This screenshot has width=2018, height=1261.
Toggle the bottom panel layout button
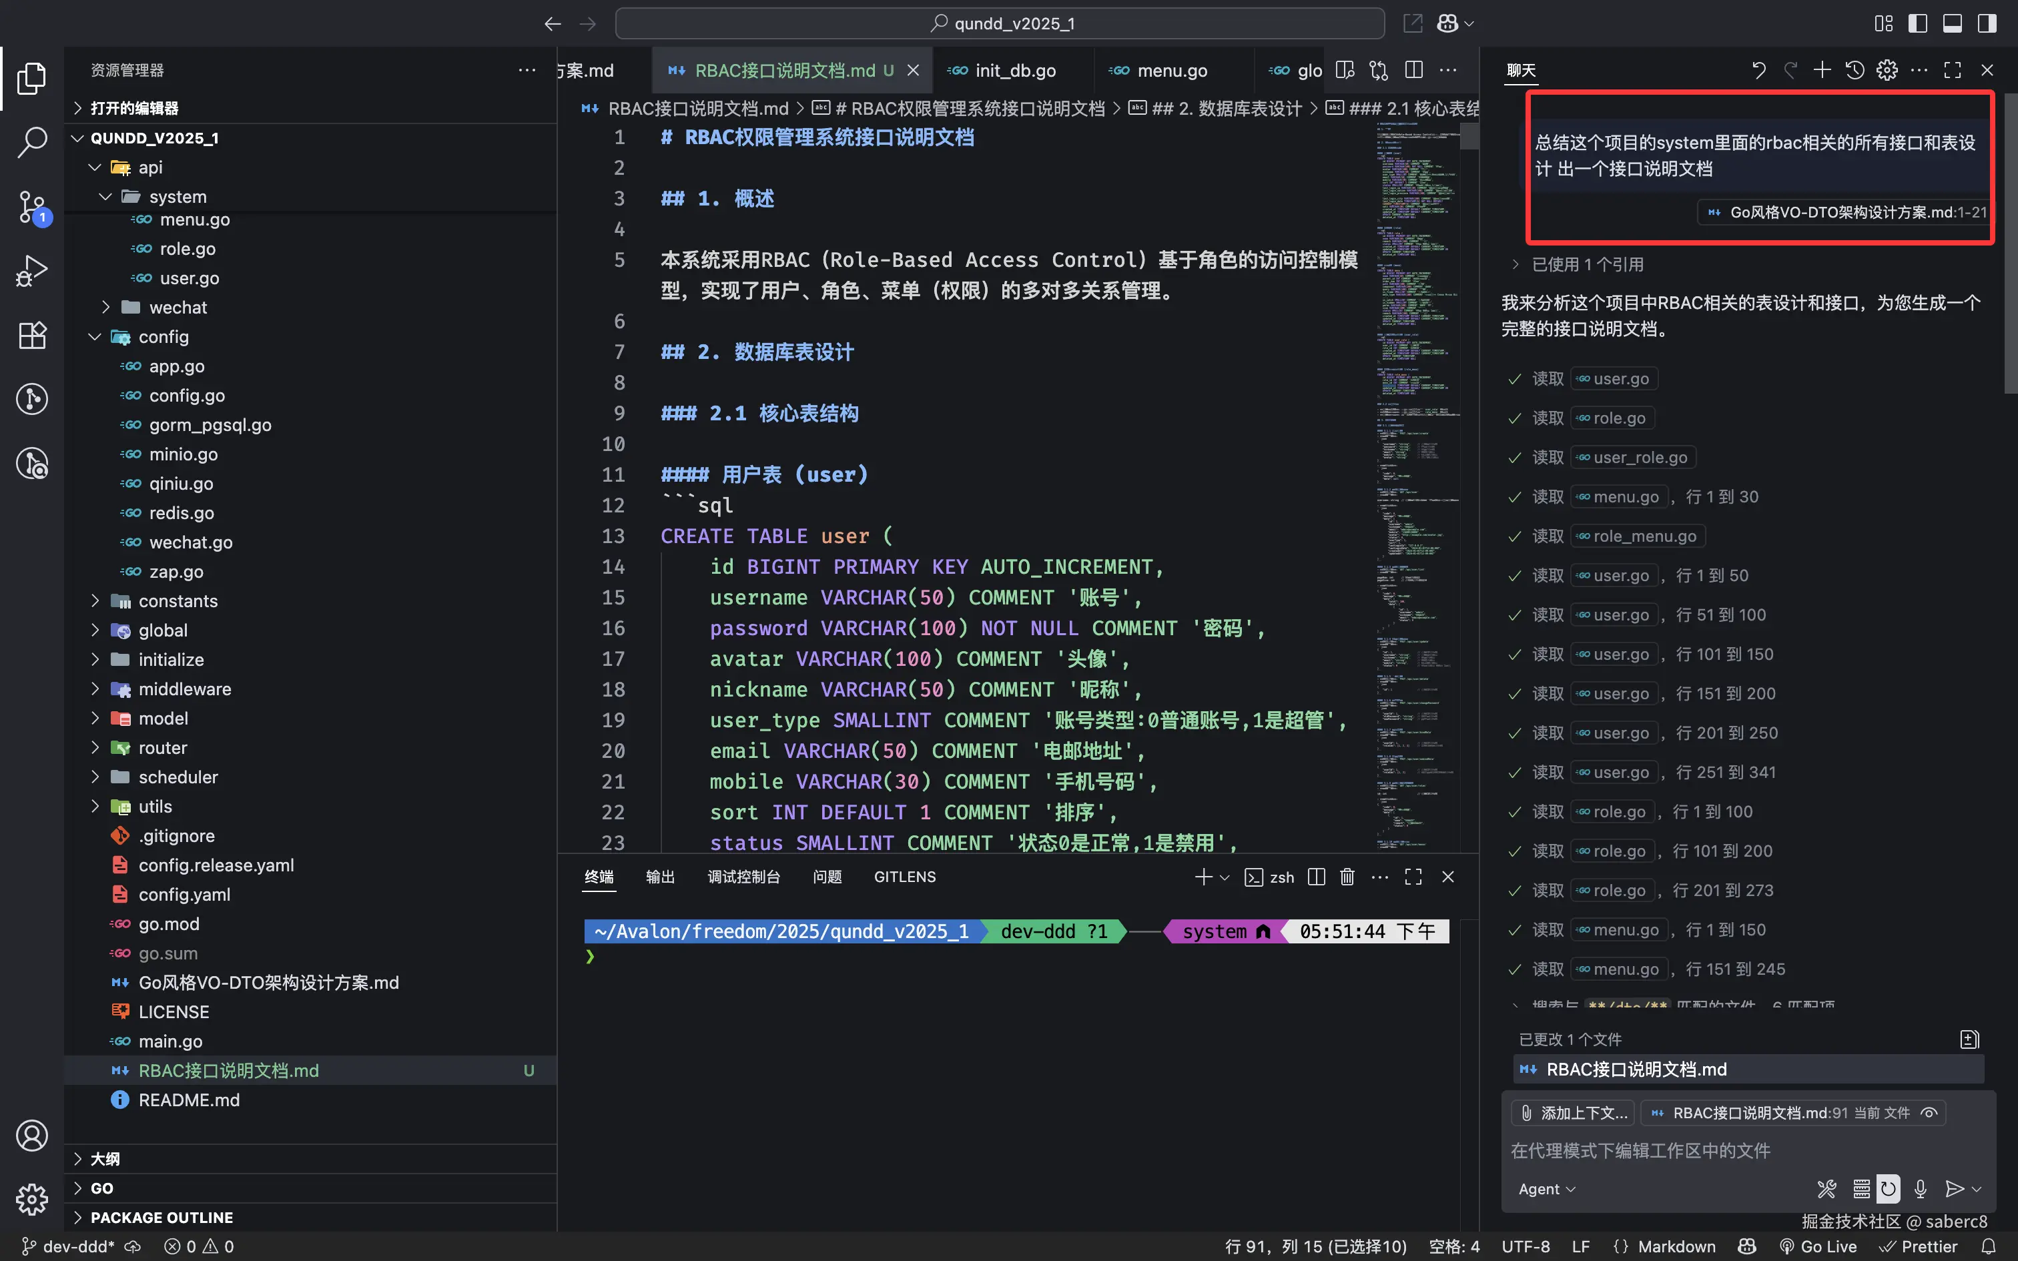click(1952, 23)
